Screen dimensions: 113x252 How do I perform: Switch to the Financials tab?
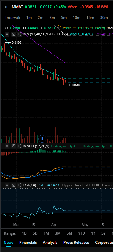pos(28,243)
